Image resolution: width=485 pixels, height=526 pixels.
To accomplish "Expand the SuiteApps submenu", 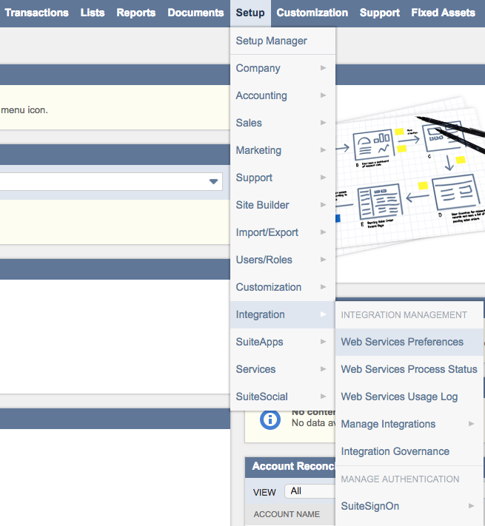I will click(x=283, y=342).
